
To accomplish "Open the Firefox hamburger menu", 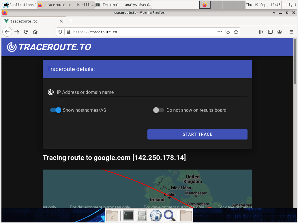I will pos(291,32).
